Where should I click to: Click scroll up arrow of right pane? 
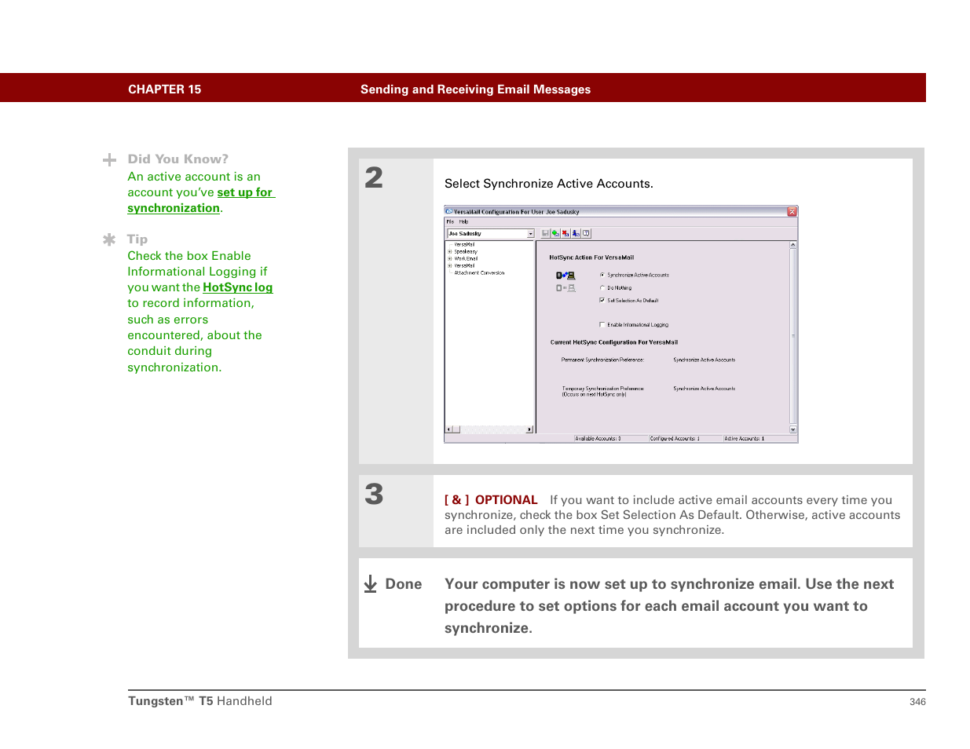(792, 245)
